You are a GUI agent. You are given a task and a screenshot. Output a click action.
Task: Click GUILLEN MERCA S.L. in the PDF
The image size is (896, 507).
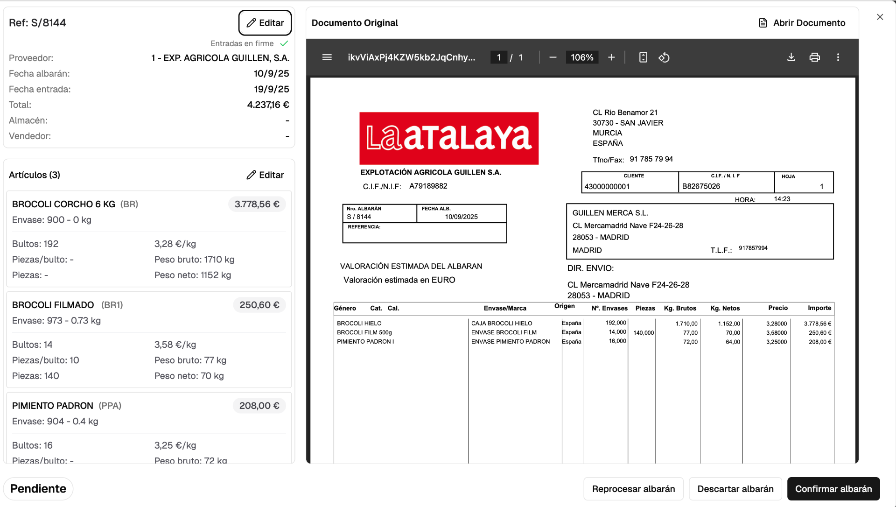click(x=610, y=213)
